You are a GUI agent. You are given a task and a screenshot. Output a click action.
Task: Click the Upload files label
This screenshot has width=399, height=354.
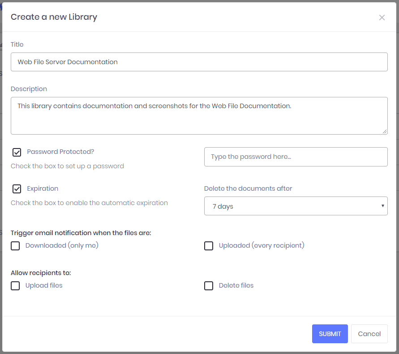pyautogui.click(x=43, y=285)
